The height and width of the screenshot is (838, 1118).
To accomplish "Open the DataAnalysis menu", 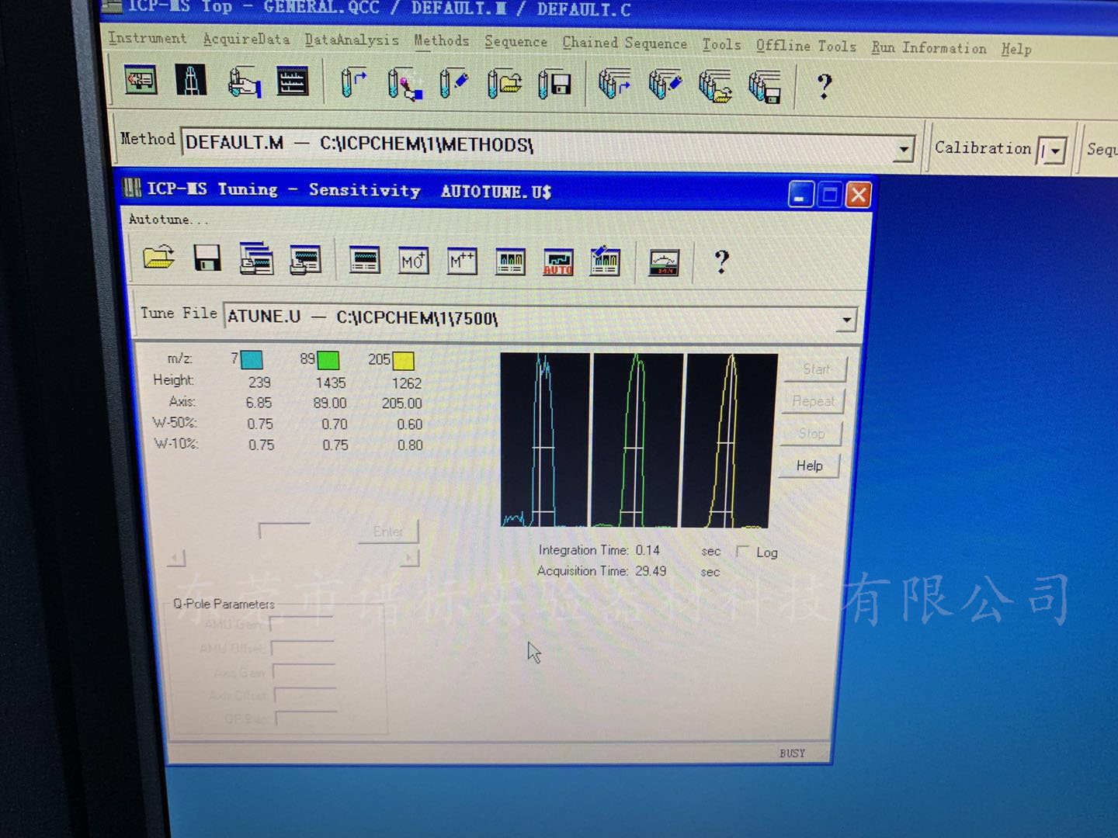I will [x=351, y=40].
